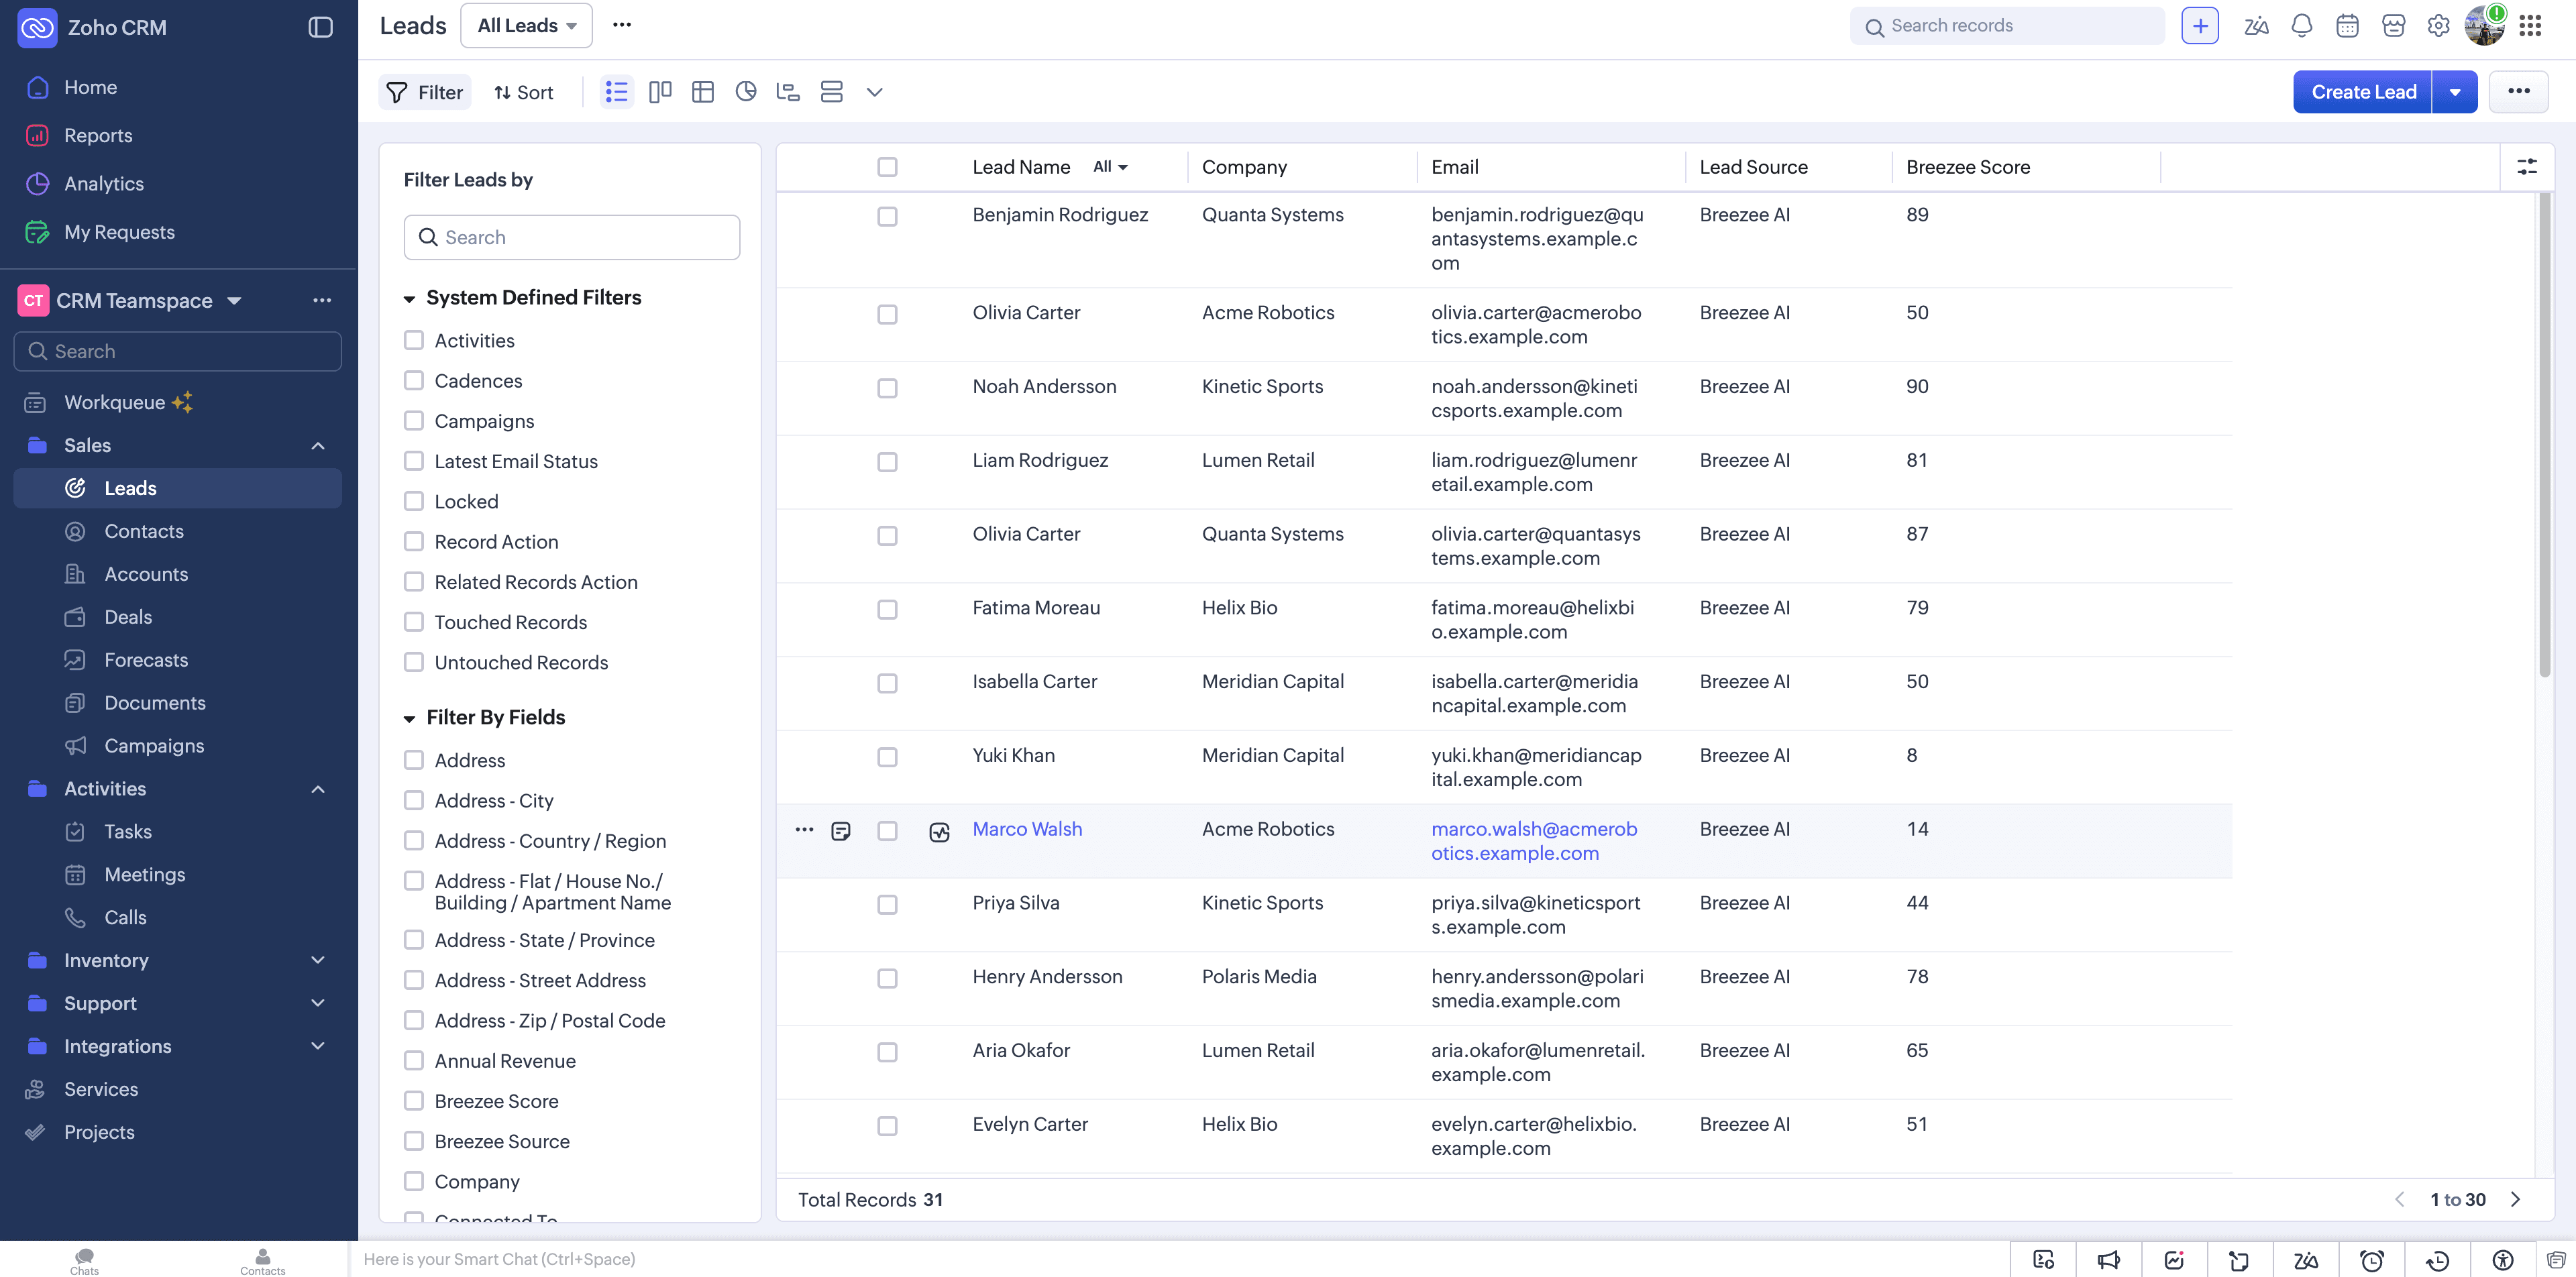The image size is (2576, 1277).
Task: Open note icon on Marco Walsh row
Action: click(841, 831)
